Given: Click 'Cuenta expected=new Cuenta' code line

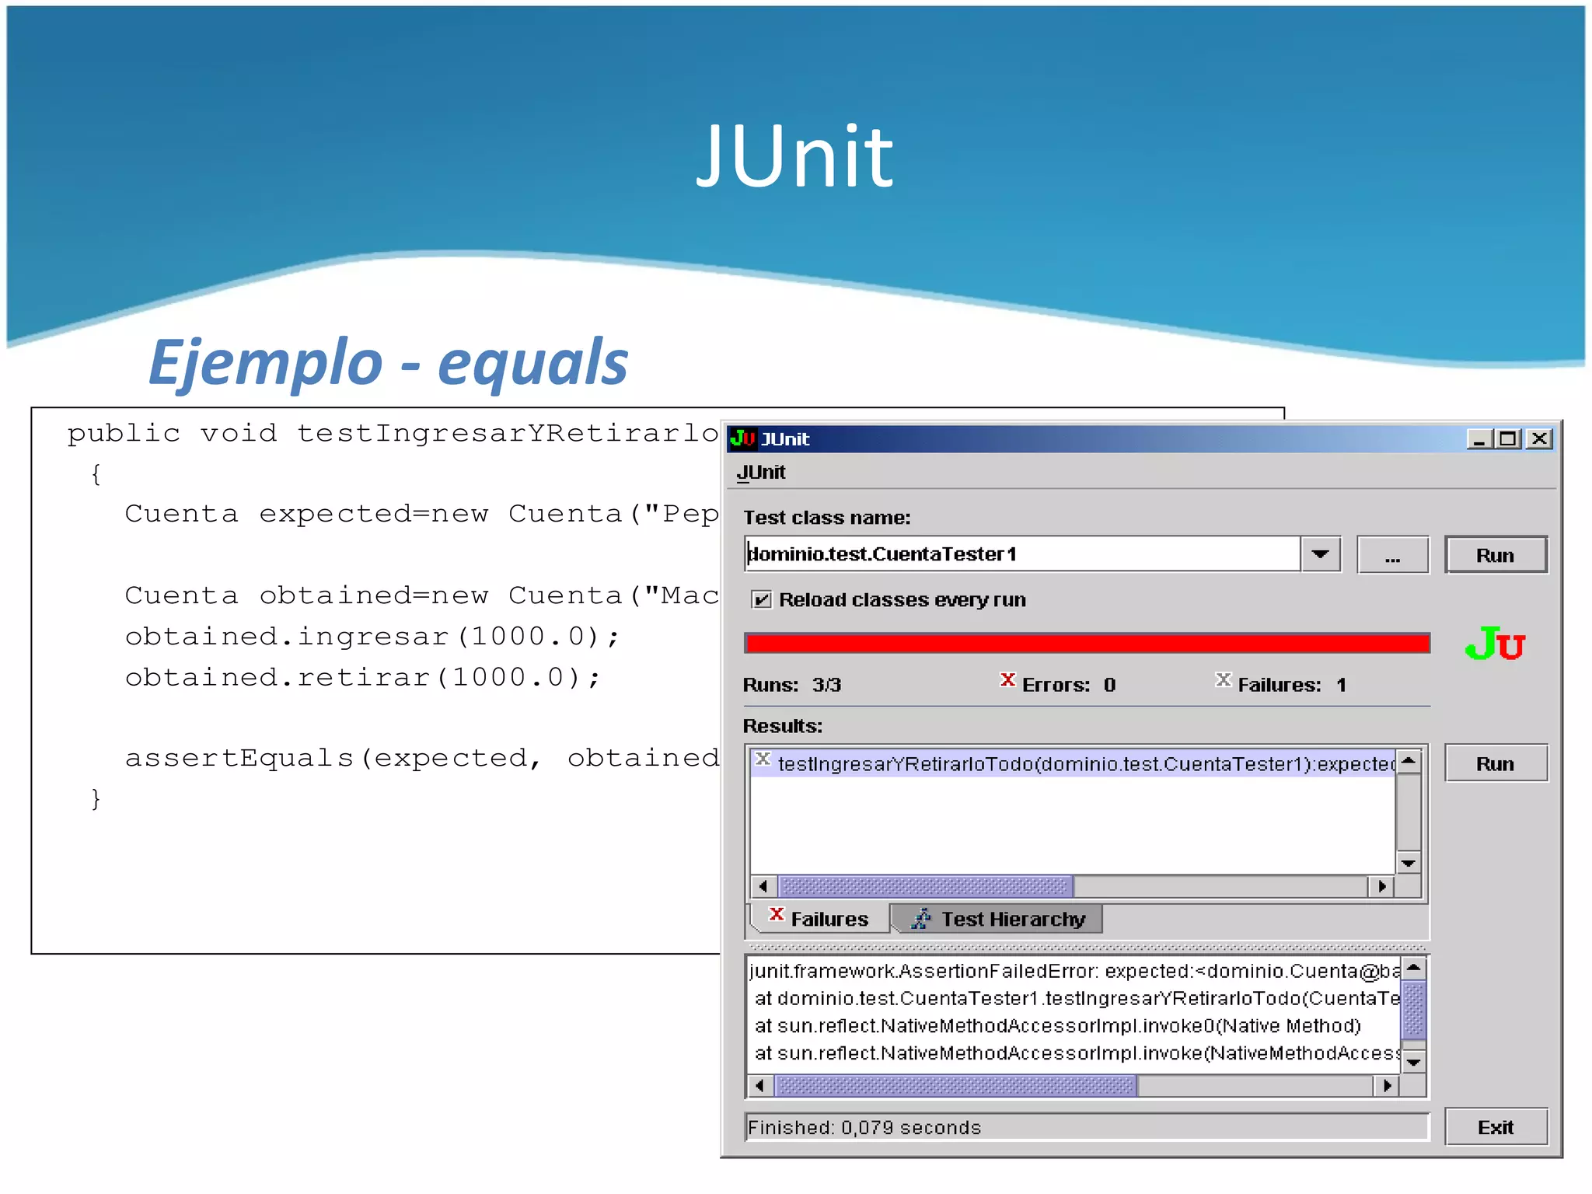Looking at the screenshot, I should [422, 514].
